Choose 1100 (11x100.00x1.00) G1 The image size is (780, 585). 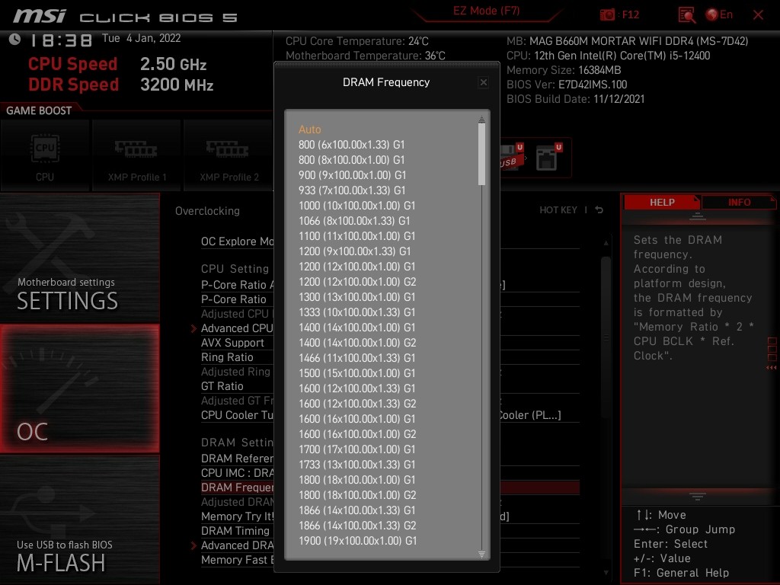[356, 236]
